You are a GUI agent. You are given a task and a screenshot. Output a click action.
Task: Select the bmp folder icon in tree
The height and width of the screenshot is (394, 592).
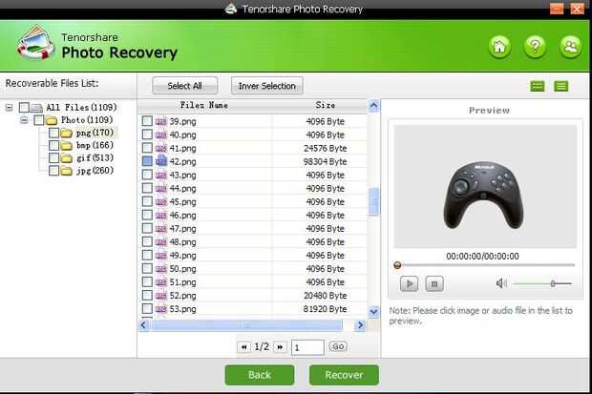[x=67, y=145]
